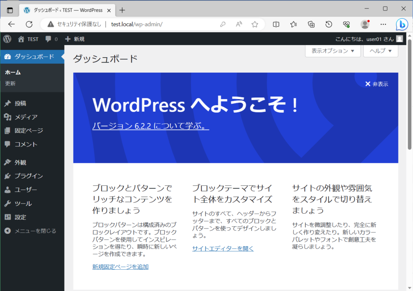Viewport: 413px width, 291px height.
Task: Click 新規固定ページを追加 link
Action: pos(120,267)
